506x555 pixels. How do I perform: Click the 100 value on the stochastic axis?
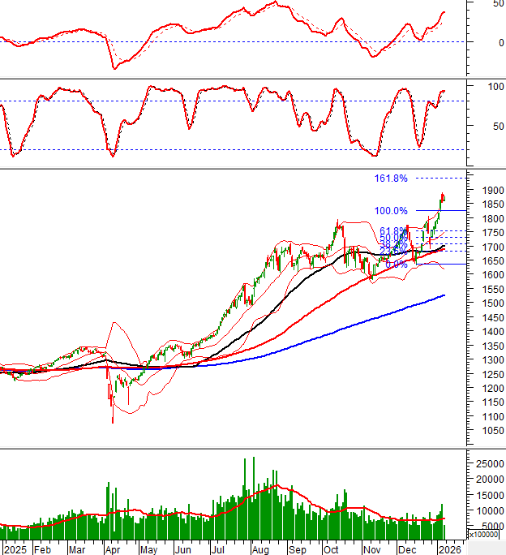(491, 85)
